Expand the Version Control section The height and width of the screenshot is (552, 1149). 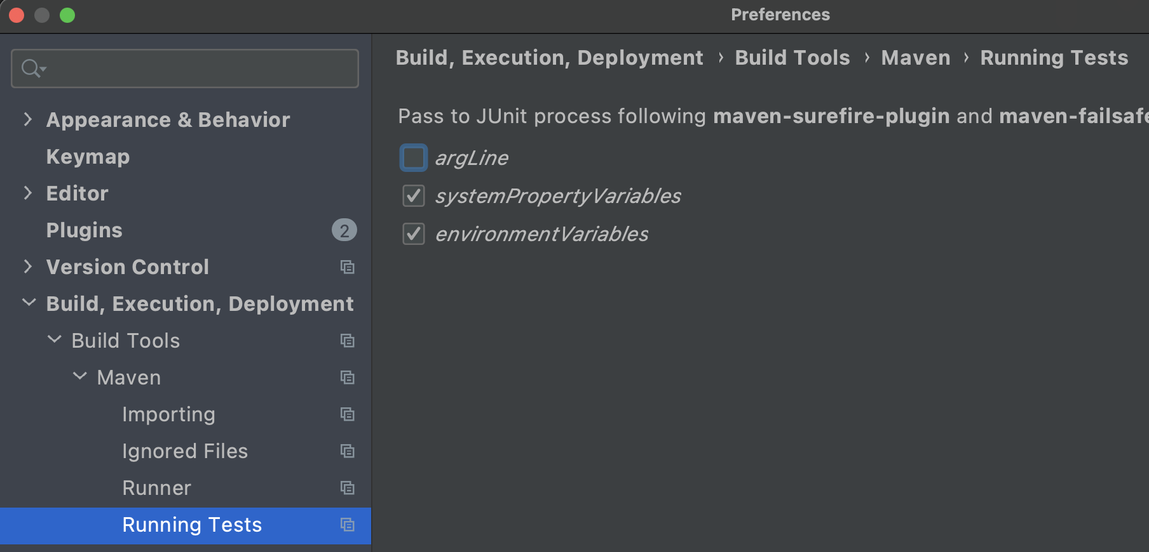(27, 266)
